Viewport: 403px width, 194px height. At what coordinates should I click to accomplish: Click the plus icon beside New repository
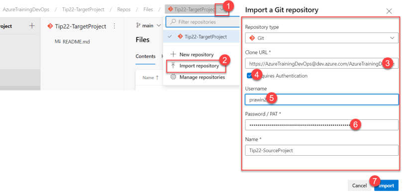coord(174,55)
